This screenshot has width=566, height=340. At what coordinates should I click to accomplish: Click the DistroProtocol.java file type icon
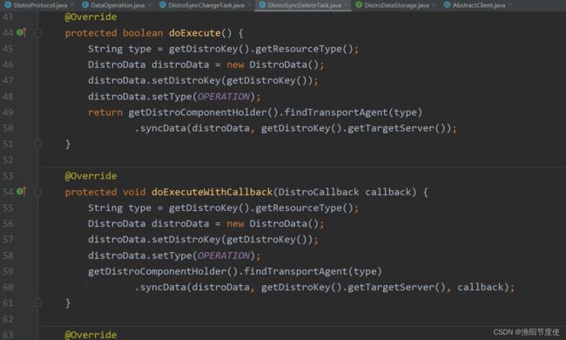(x=8, y=4)
